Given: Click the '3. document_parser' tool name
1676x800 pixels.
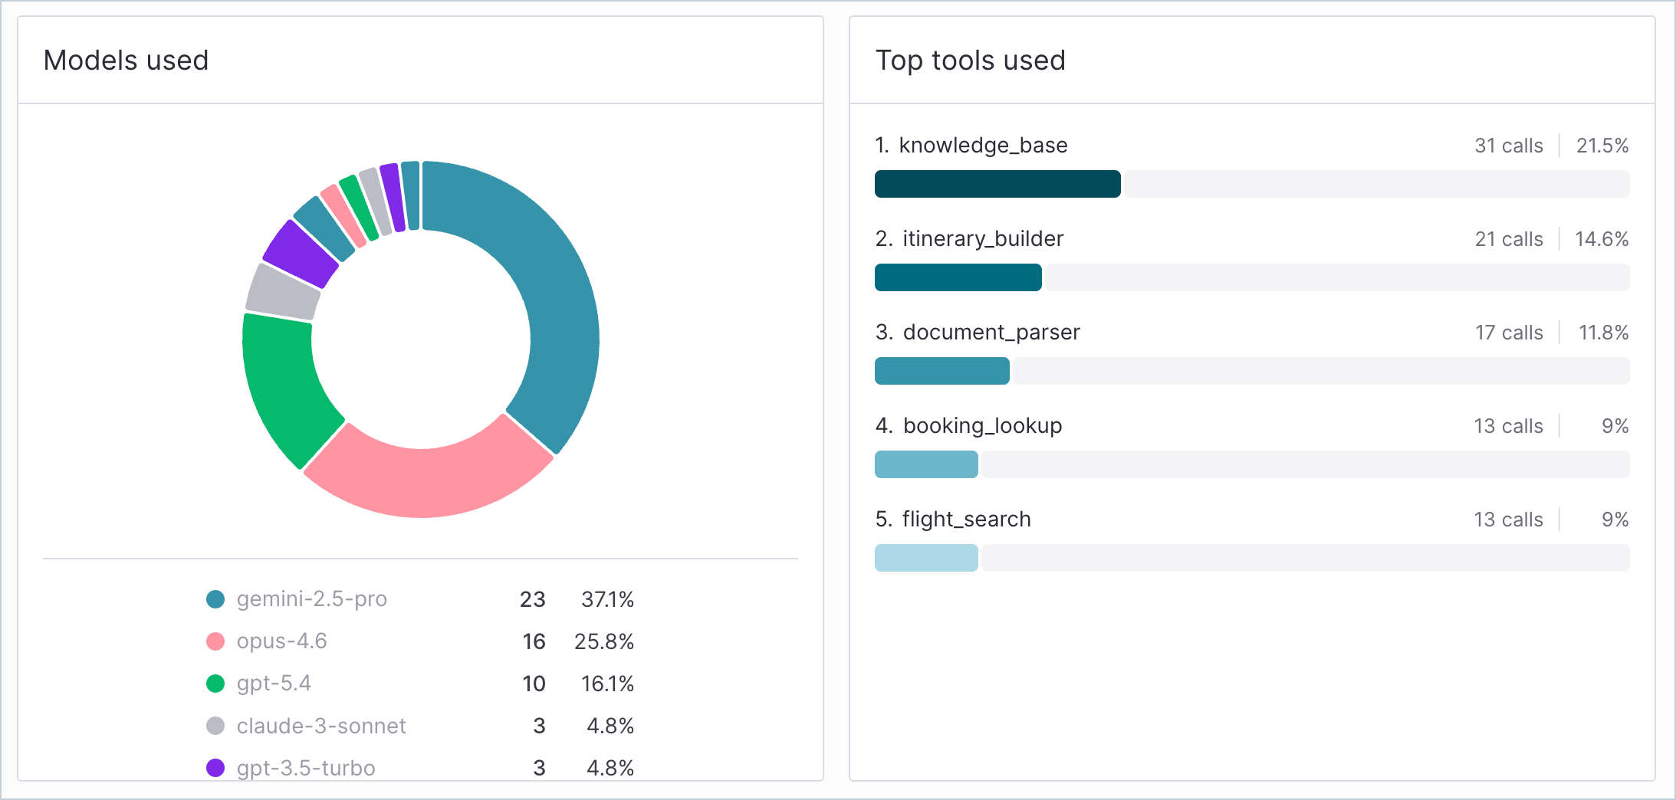Looking at the screenshot, I should pos(978,333).
